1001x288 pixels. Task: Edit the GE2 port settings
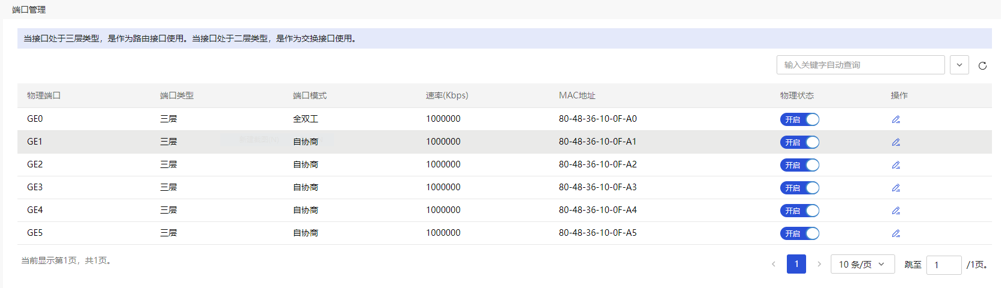click(x=896, y=165)
